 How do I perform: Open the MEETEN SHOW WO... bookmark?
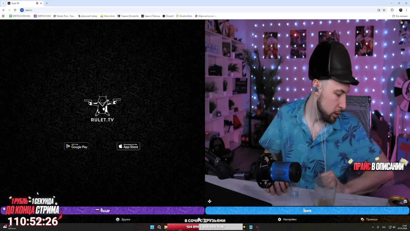point(20,16)
